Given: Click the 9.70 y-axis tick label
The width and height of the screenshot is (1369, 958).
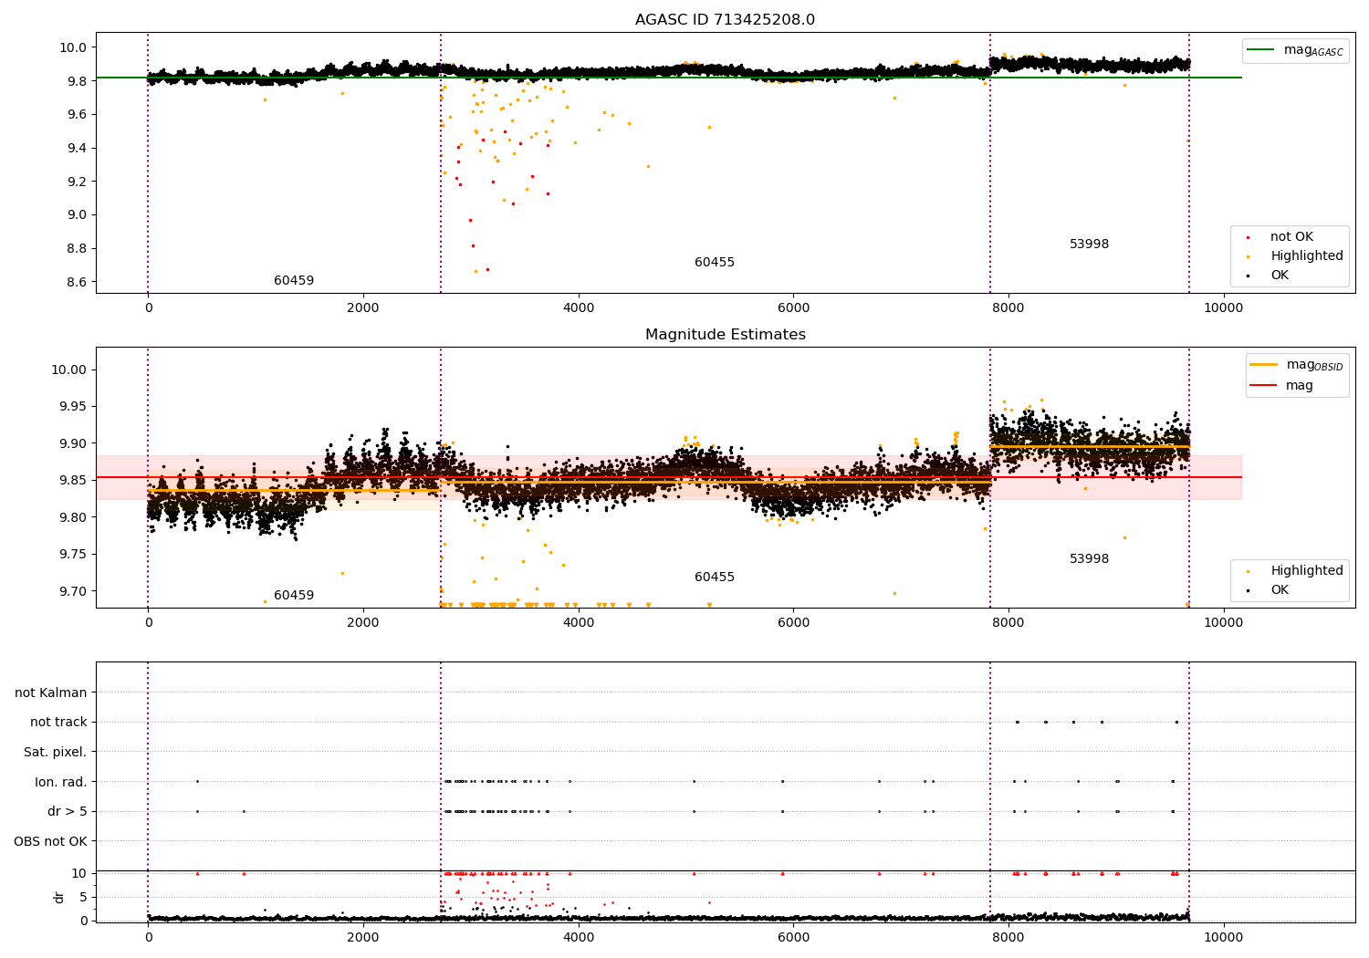Looking at the screenshot, I should tap(72, 591).
